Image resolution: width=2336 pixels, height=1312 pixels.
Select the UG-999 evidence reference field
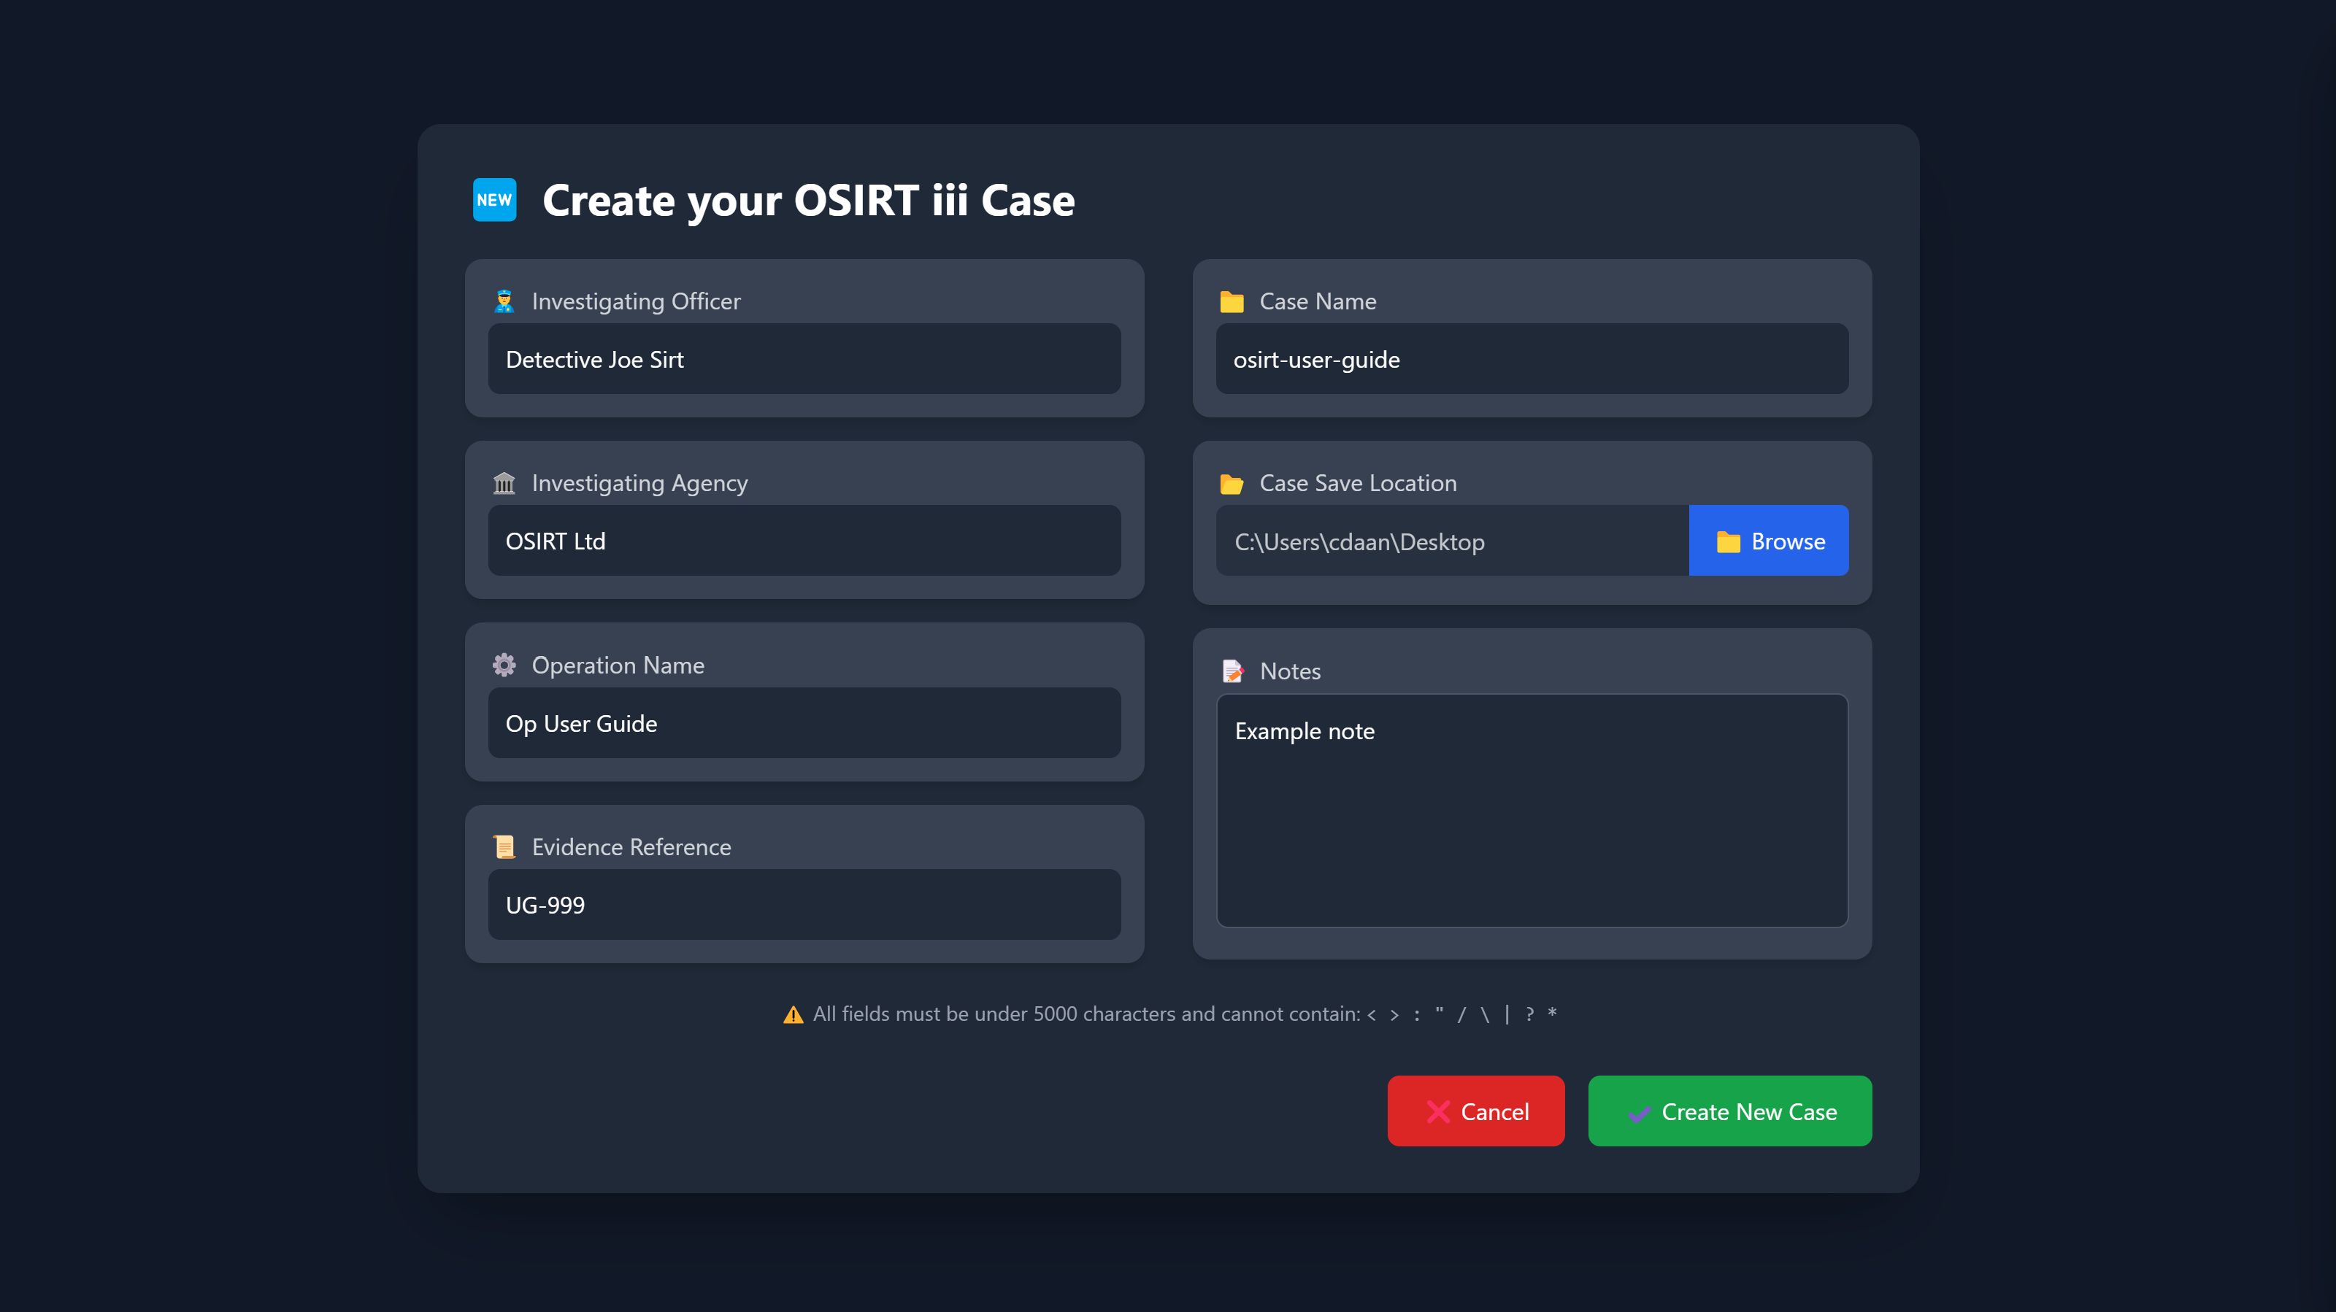coord(804,904)
